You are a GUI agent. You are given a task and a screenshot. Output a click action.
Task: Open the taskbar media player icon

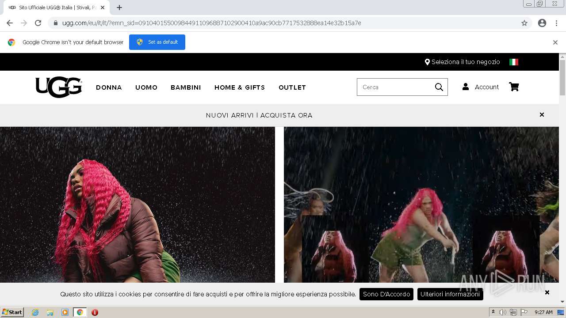pyautogui.click(x=65, y=312)
